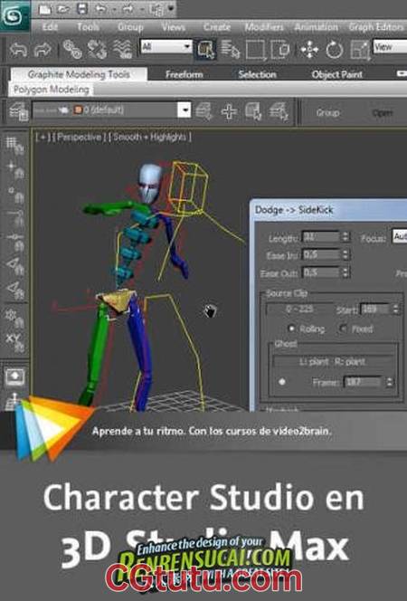Image resolution: width=407 pixels, height=601 pixels.
Task: Click the Group button on the toolbar
Action: coord(327,112)
